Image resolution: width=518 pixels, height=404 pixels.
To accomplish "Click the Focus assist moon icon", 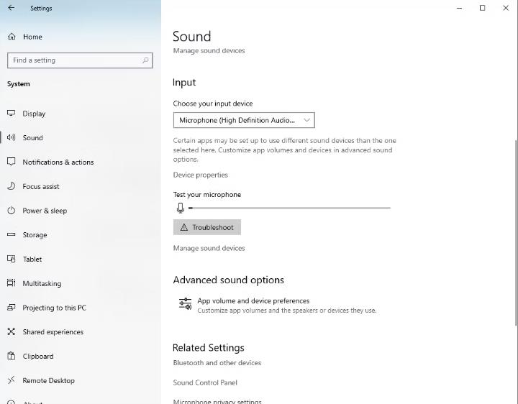I will pos(12,186).
